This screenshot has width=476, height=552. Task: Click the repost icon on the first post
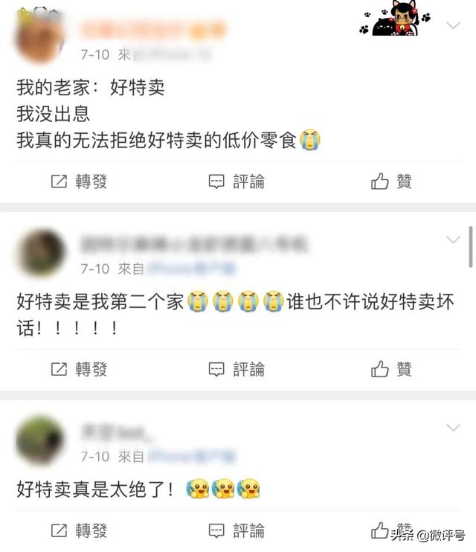tap(59, 182)
